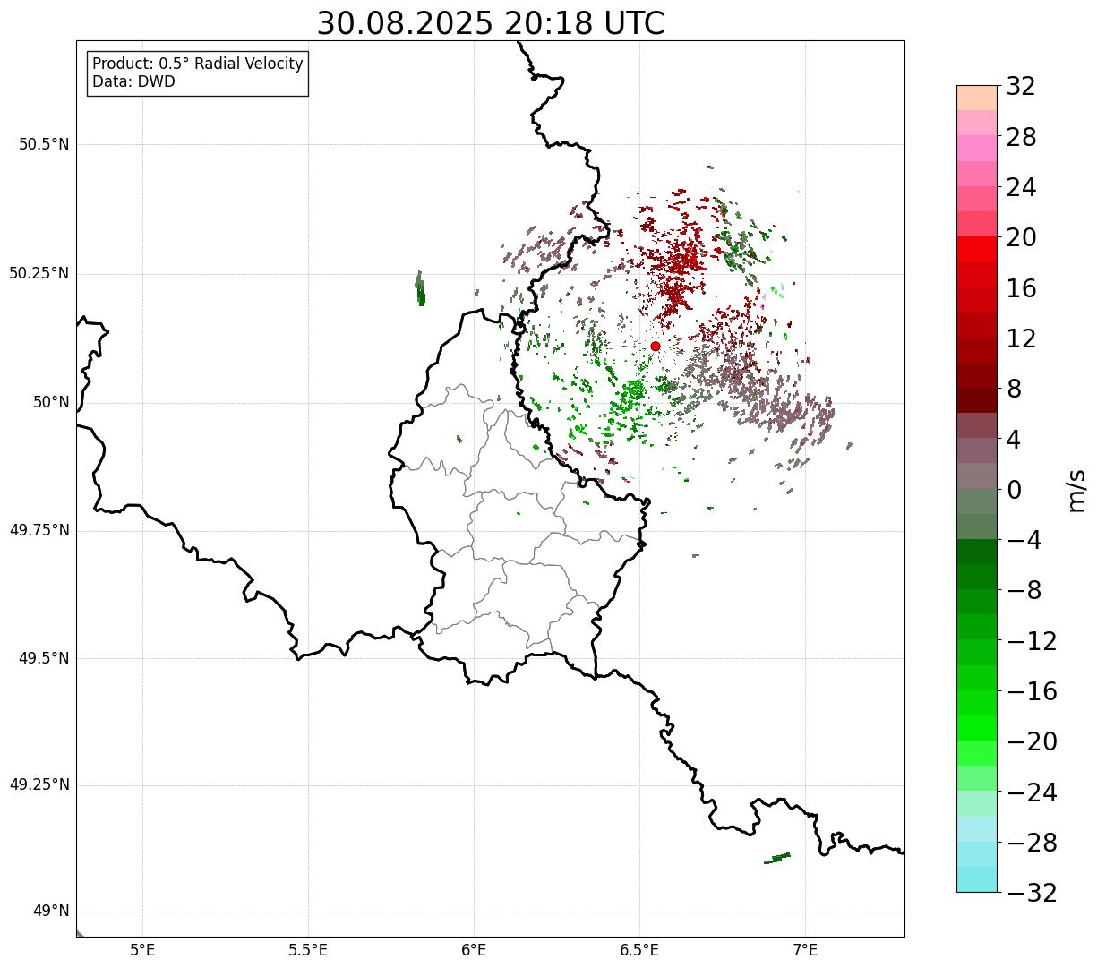The image size is (1097, 968).
Task: Click the colorbar tick label −4
Action: point(1024,540)
